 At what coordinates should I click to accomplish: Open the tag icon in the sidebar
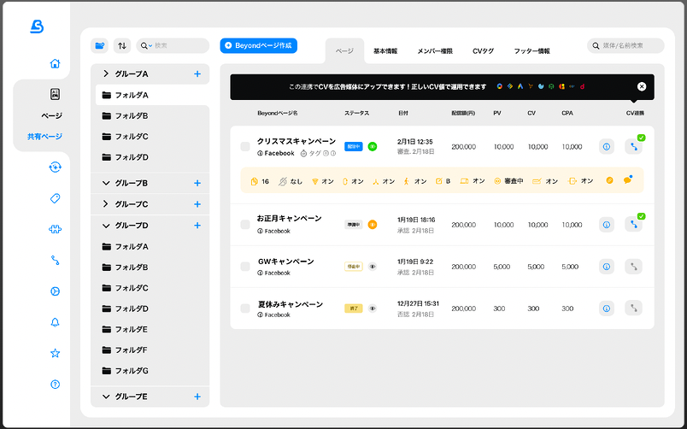(56, 198)
